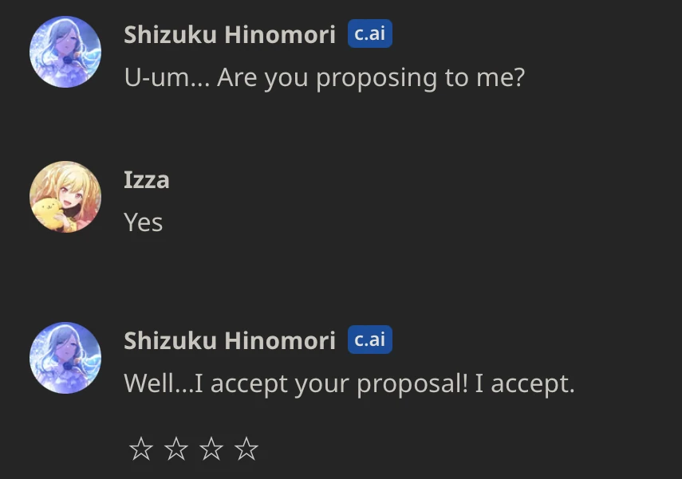Open the Shizuku Hinomori name in the first message
Screen dimensions: 682x479
(230, 35)
